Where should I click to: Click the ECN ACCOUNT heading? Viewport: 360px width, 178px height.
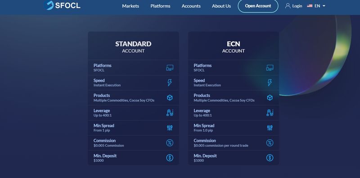pyautogui.click(x=233, y=47)
